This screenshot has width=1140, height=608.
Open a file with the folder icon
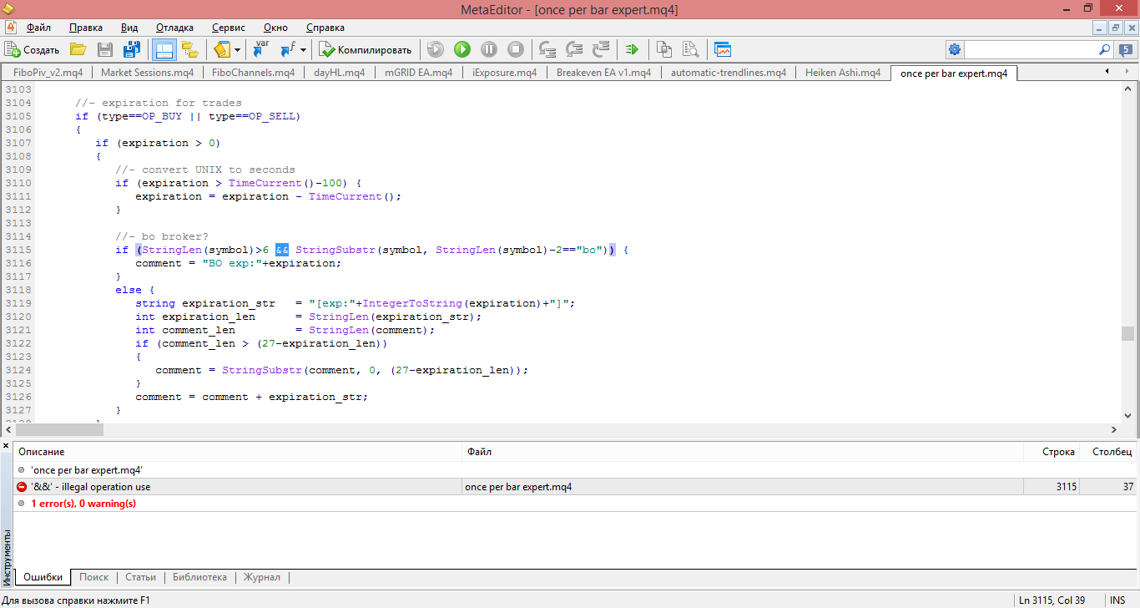(x=78, y=50)
